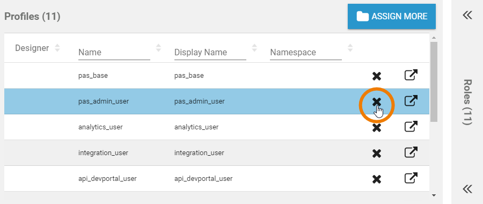Delete the integration_user profile assignment
Image resolution: width=483 pixels, height=204 pixels.
[376, 154]
